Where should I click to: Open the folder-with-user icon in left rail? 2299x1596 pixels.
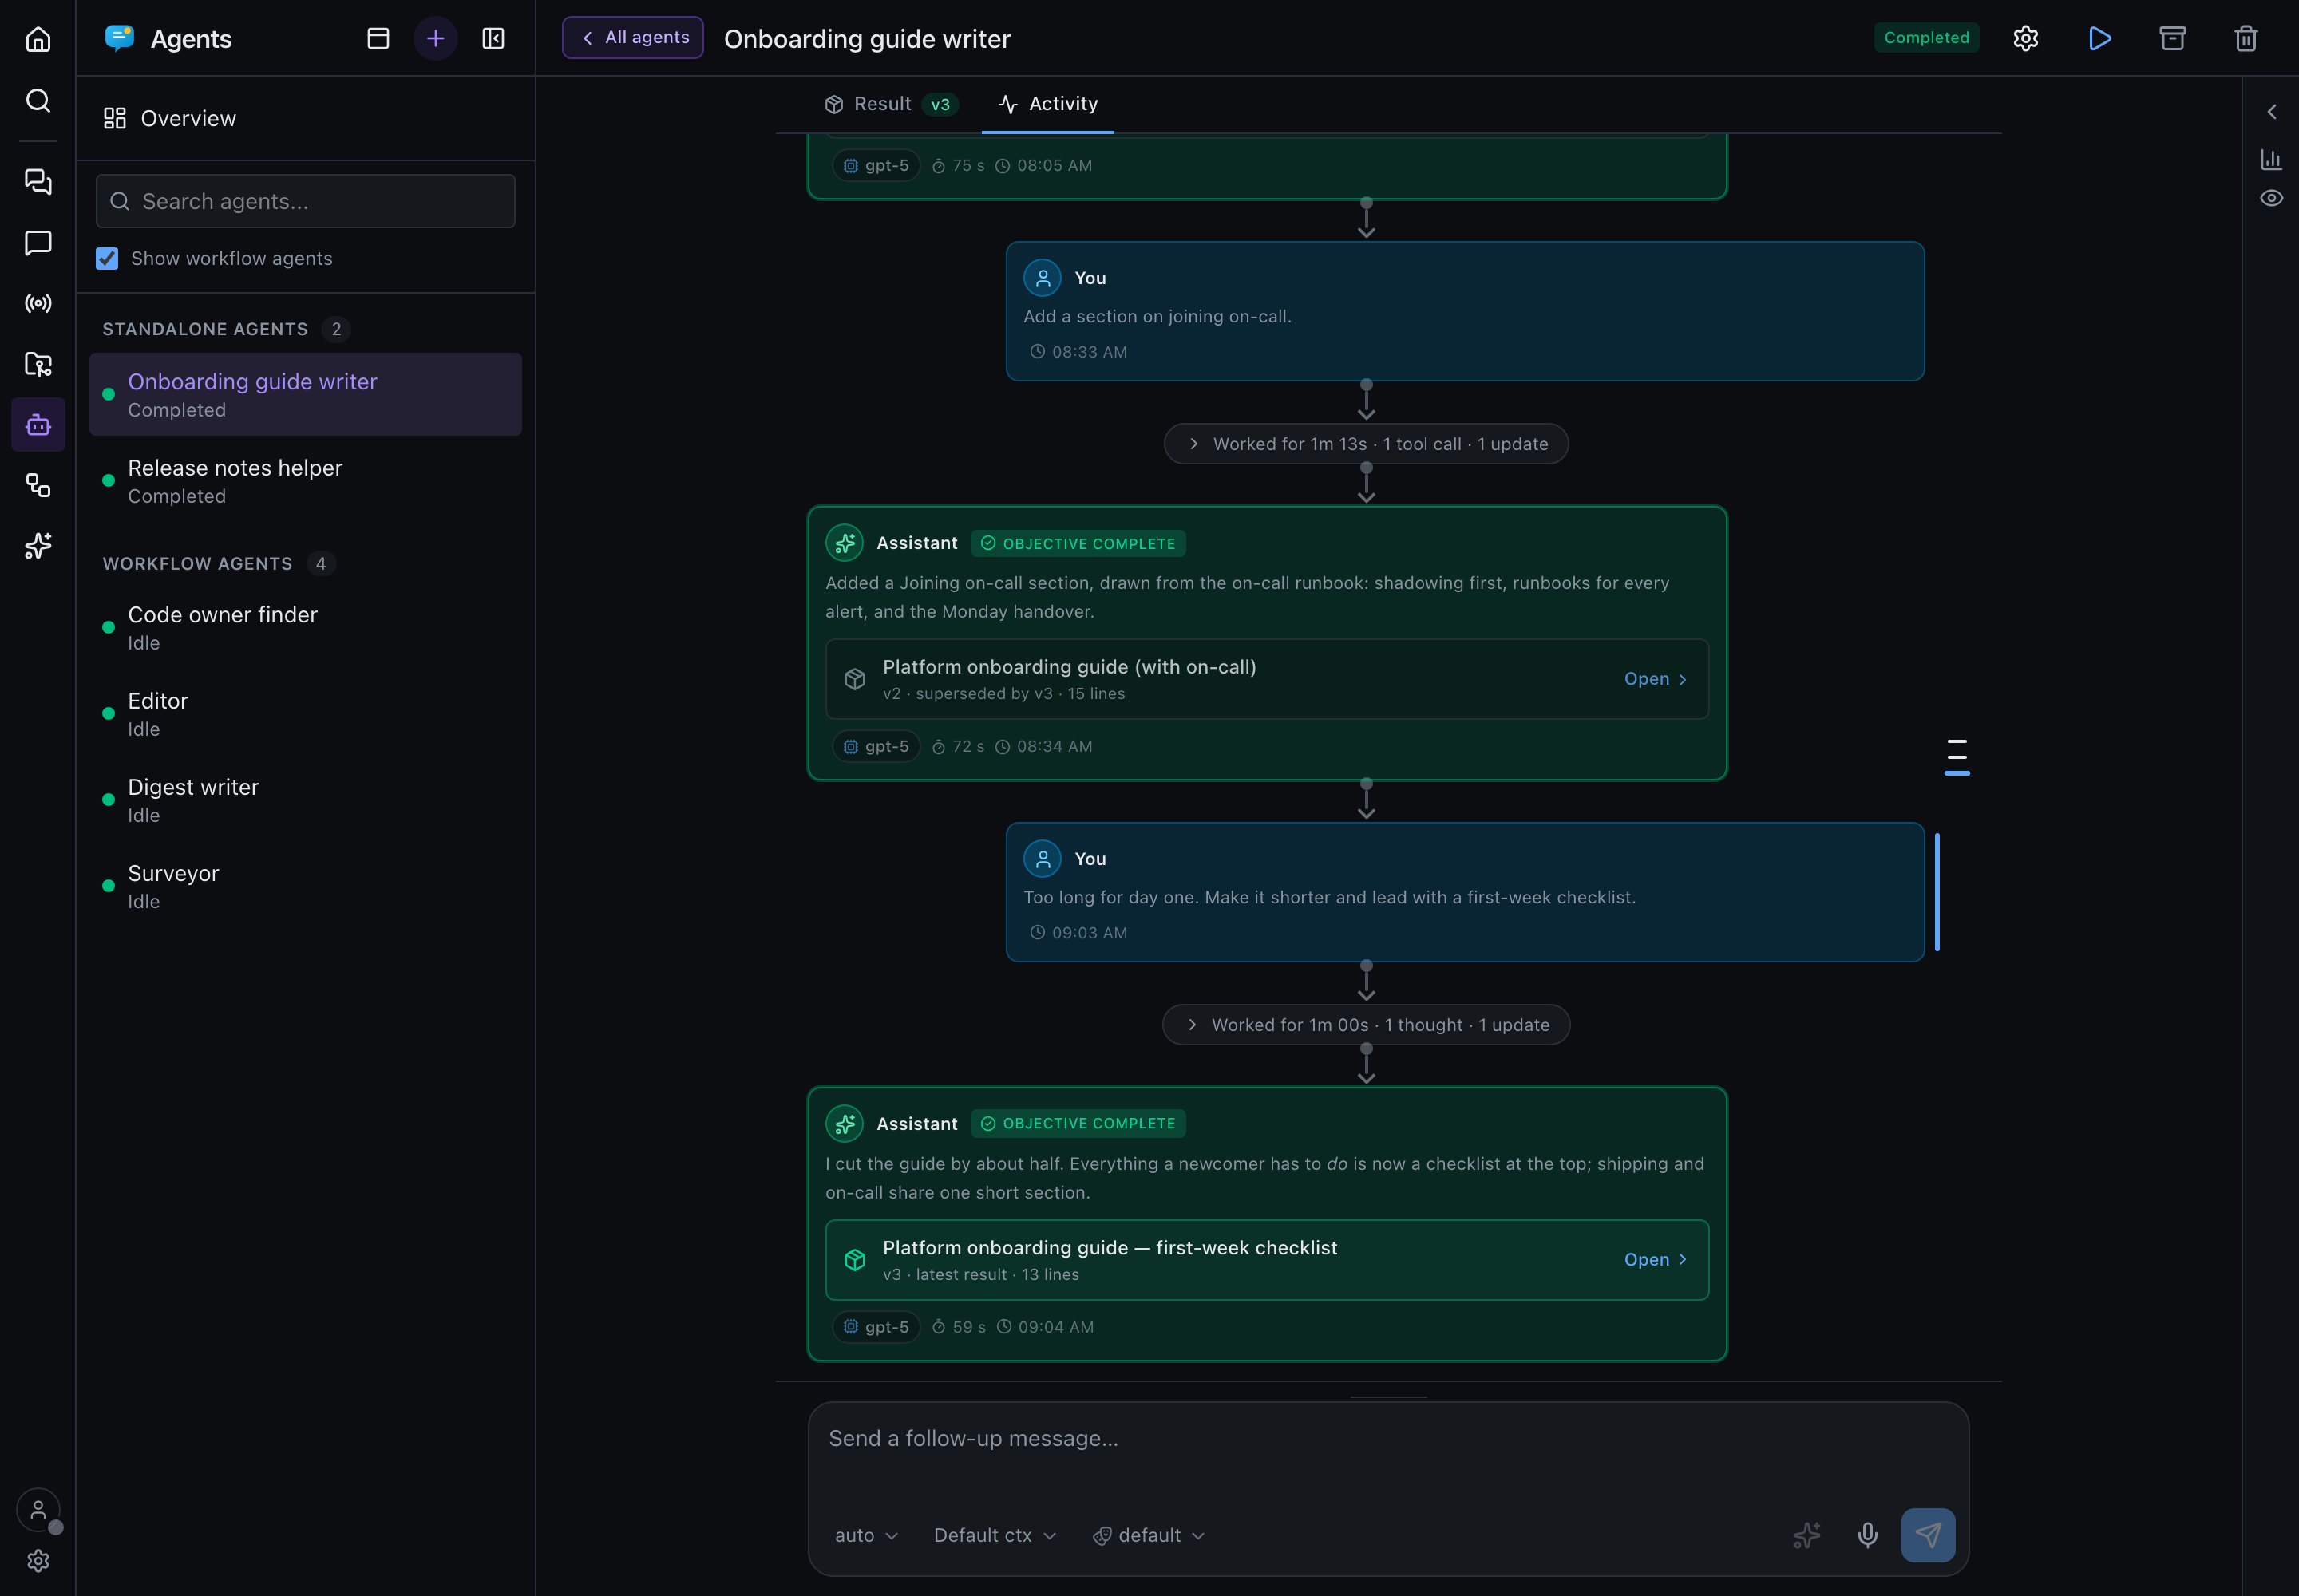38,364
